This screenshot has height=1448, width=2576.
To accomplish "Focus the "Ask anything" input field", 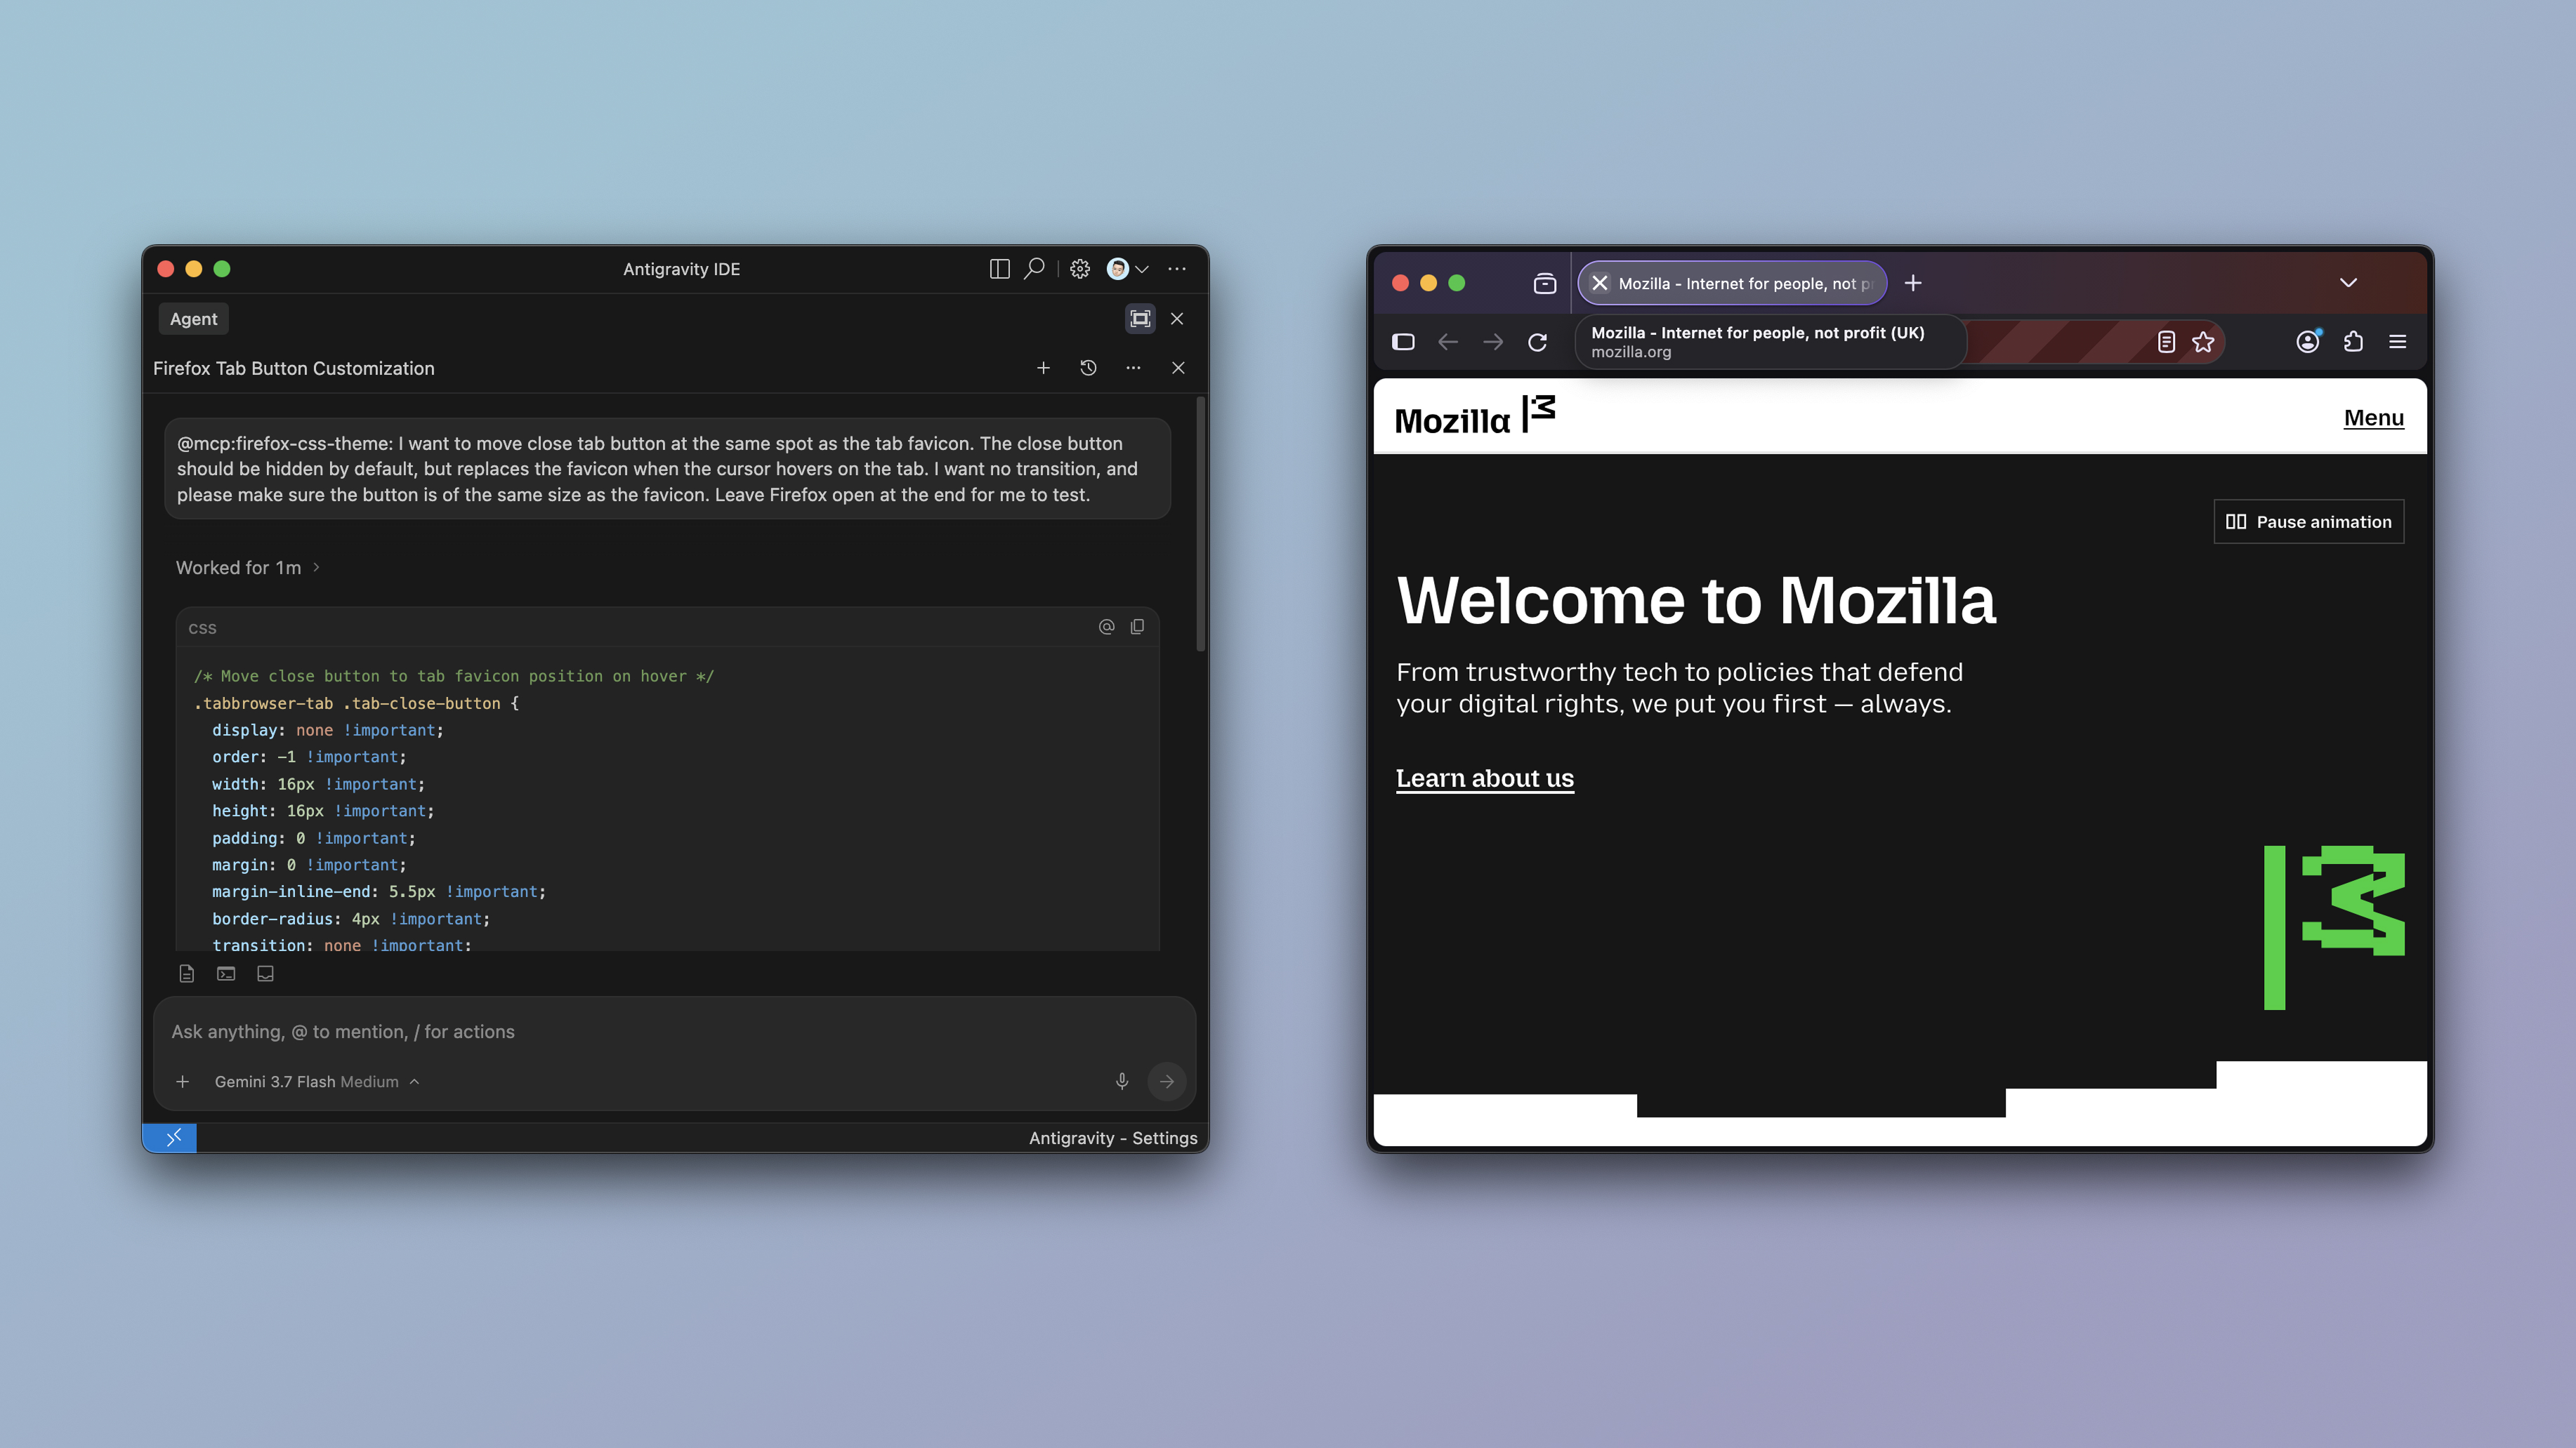I will (675, 1031).
